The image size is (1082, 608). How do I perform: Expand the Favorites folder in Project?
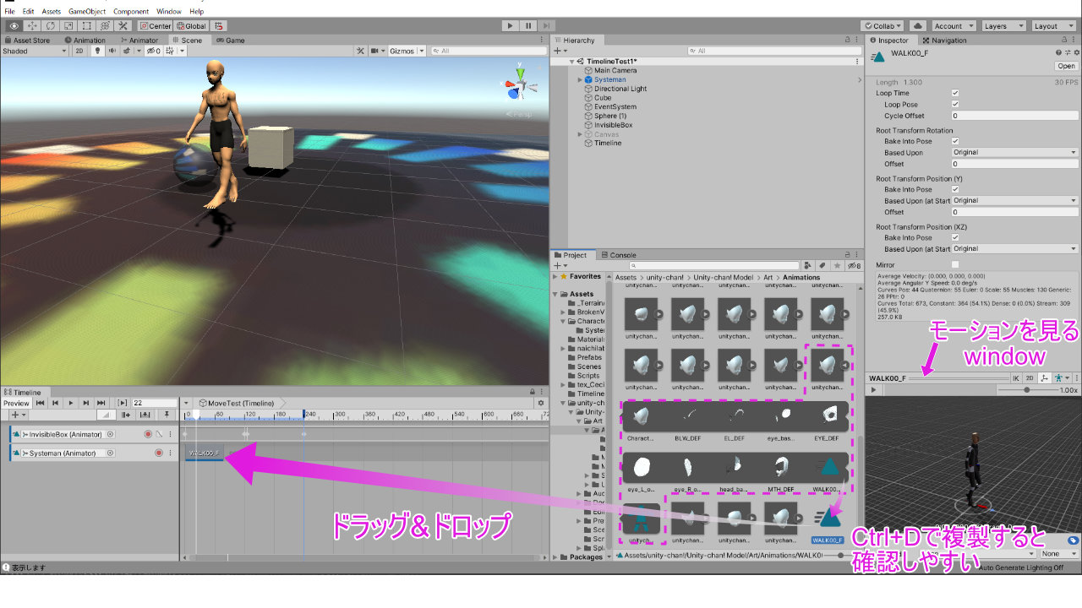click(x=555, y=276)
